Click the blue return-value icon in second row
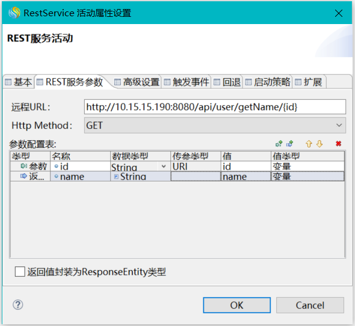The width and height of the screenshot is (355, 326). [x=24, y=176]
